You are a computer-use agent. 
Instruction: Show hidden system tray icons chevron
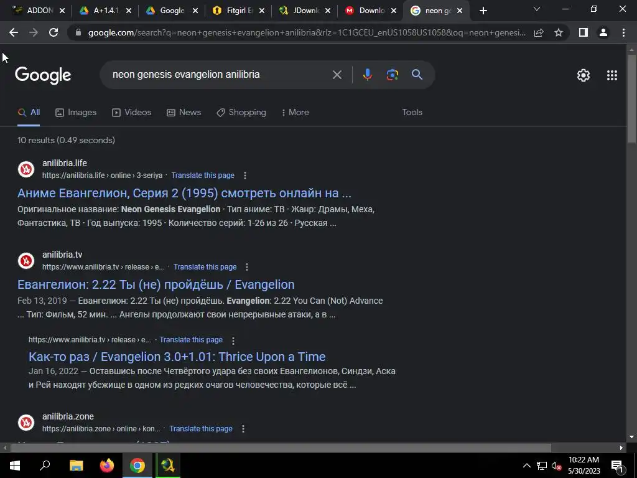tap(526, 466)
